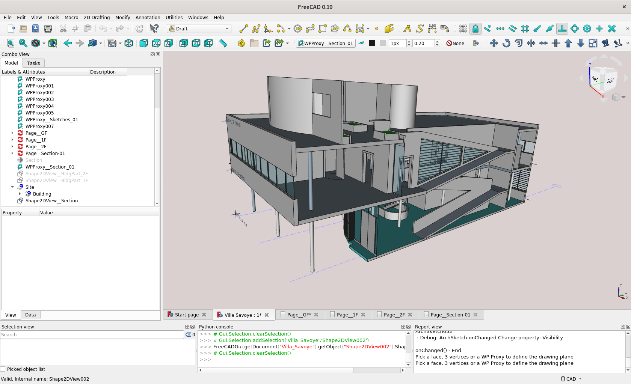Click the Downgrade down-arrow icon
Image resolution: width=631 pixels, height=384 pixels.
pyautogui.click(x=581, y=43)
